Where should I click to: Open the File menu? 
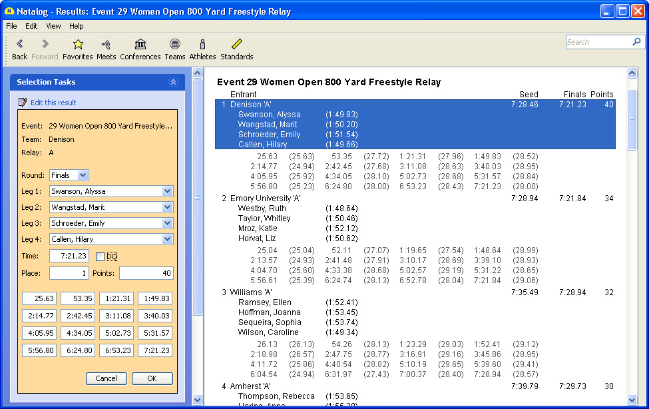(x=11, y=26)
